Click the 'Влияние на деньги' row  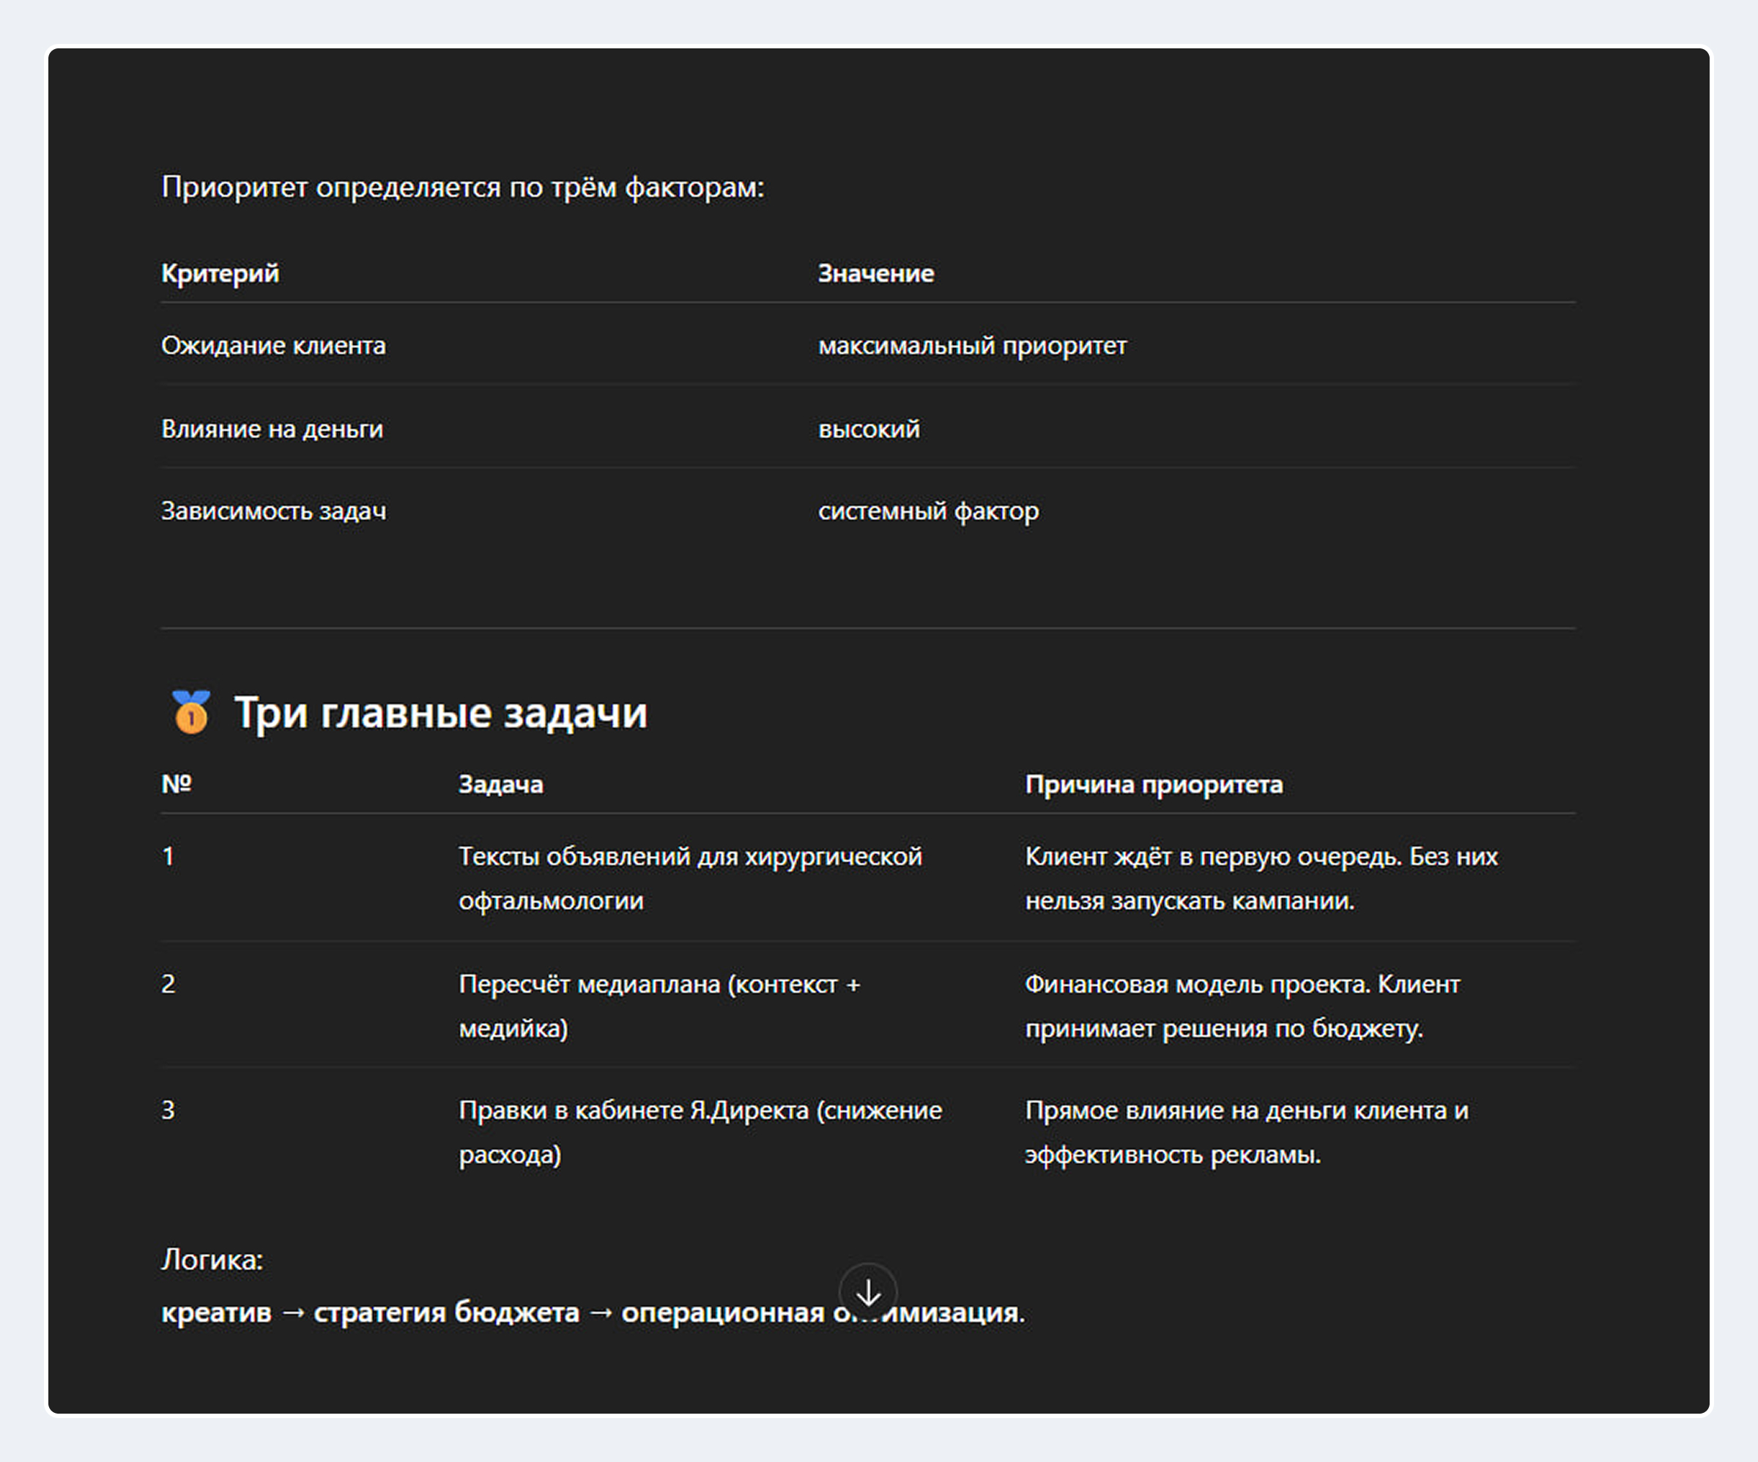[x=272, y=428]
